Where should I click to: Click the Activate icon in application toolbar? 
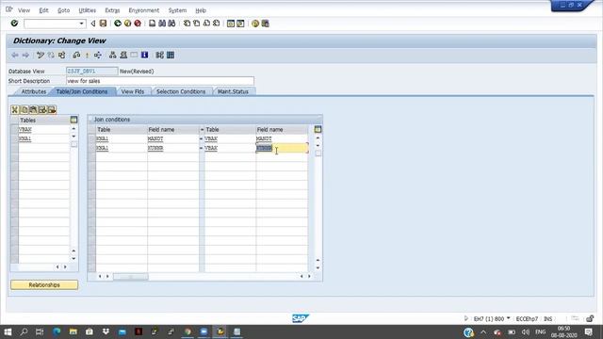pyautogui.click(x=87, y=55)
